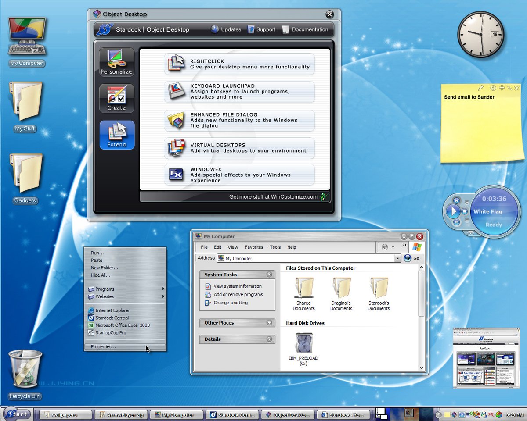
Task: Open the Favorites menu in My Computer
Action: (254, 247)
